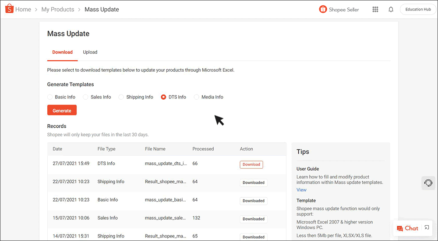This screenshot has width=438, height=241.
Task: Switch to the Download tab
Action: tap(62, 52)
